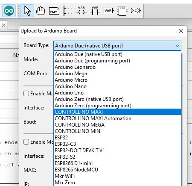Select Mkr WiFi board
Screen dimensions: 192x186
(x=117, y=176)
